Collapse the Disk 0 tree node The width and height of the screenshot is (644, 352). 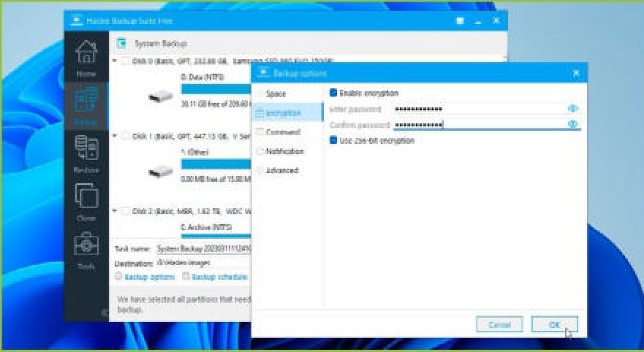tap(115, 61)
